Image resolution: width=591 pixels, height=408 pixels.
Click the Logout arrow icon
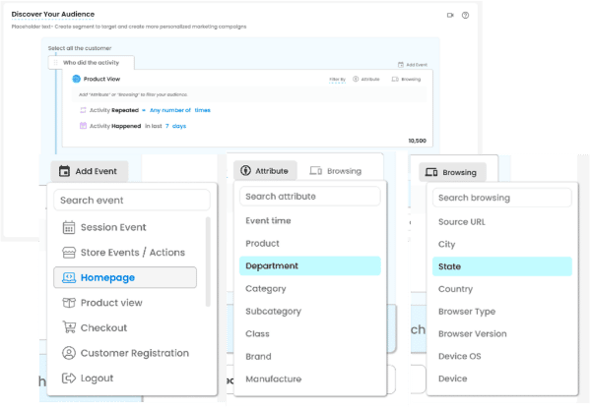pos(69,378)
